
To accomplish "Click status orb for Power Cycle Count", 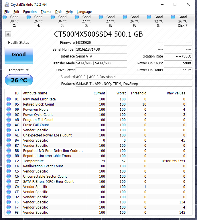I will 9,115.
